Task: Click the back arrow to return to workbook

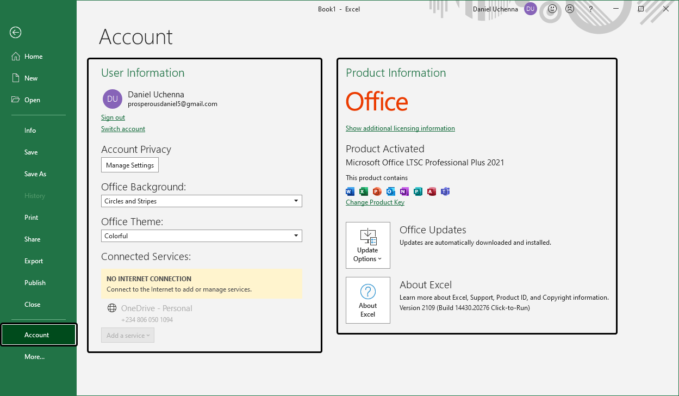Action: [15, 33]
